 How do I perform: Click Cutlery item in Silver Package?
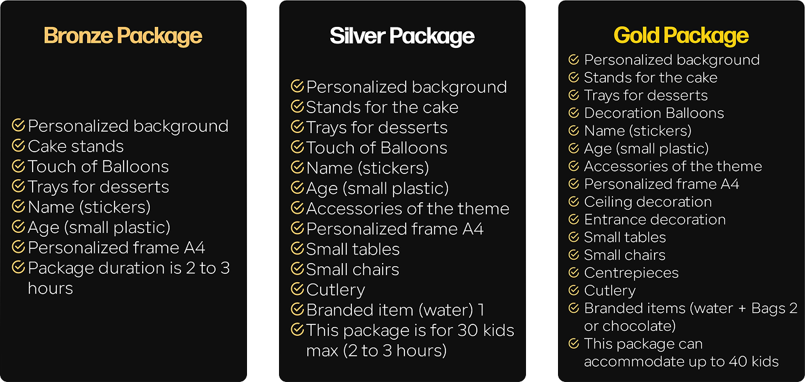click(x=335, y=289)
